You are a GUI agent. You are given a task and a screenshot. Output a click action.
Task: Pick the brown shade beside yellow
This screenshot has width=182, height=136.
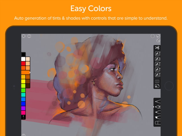pos(28,81)
